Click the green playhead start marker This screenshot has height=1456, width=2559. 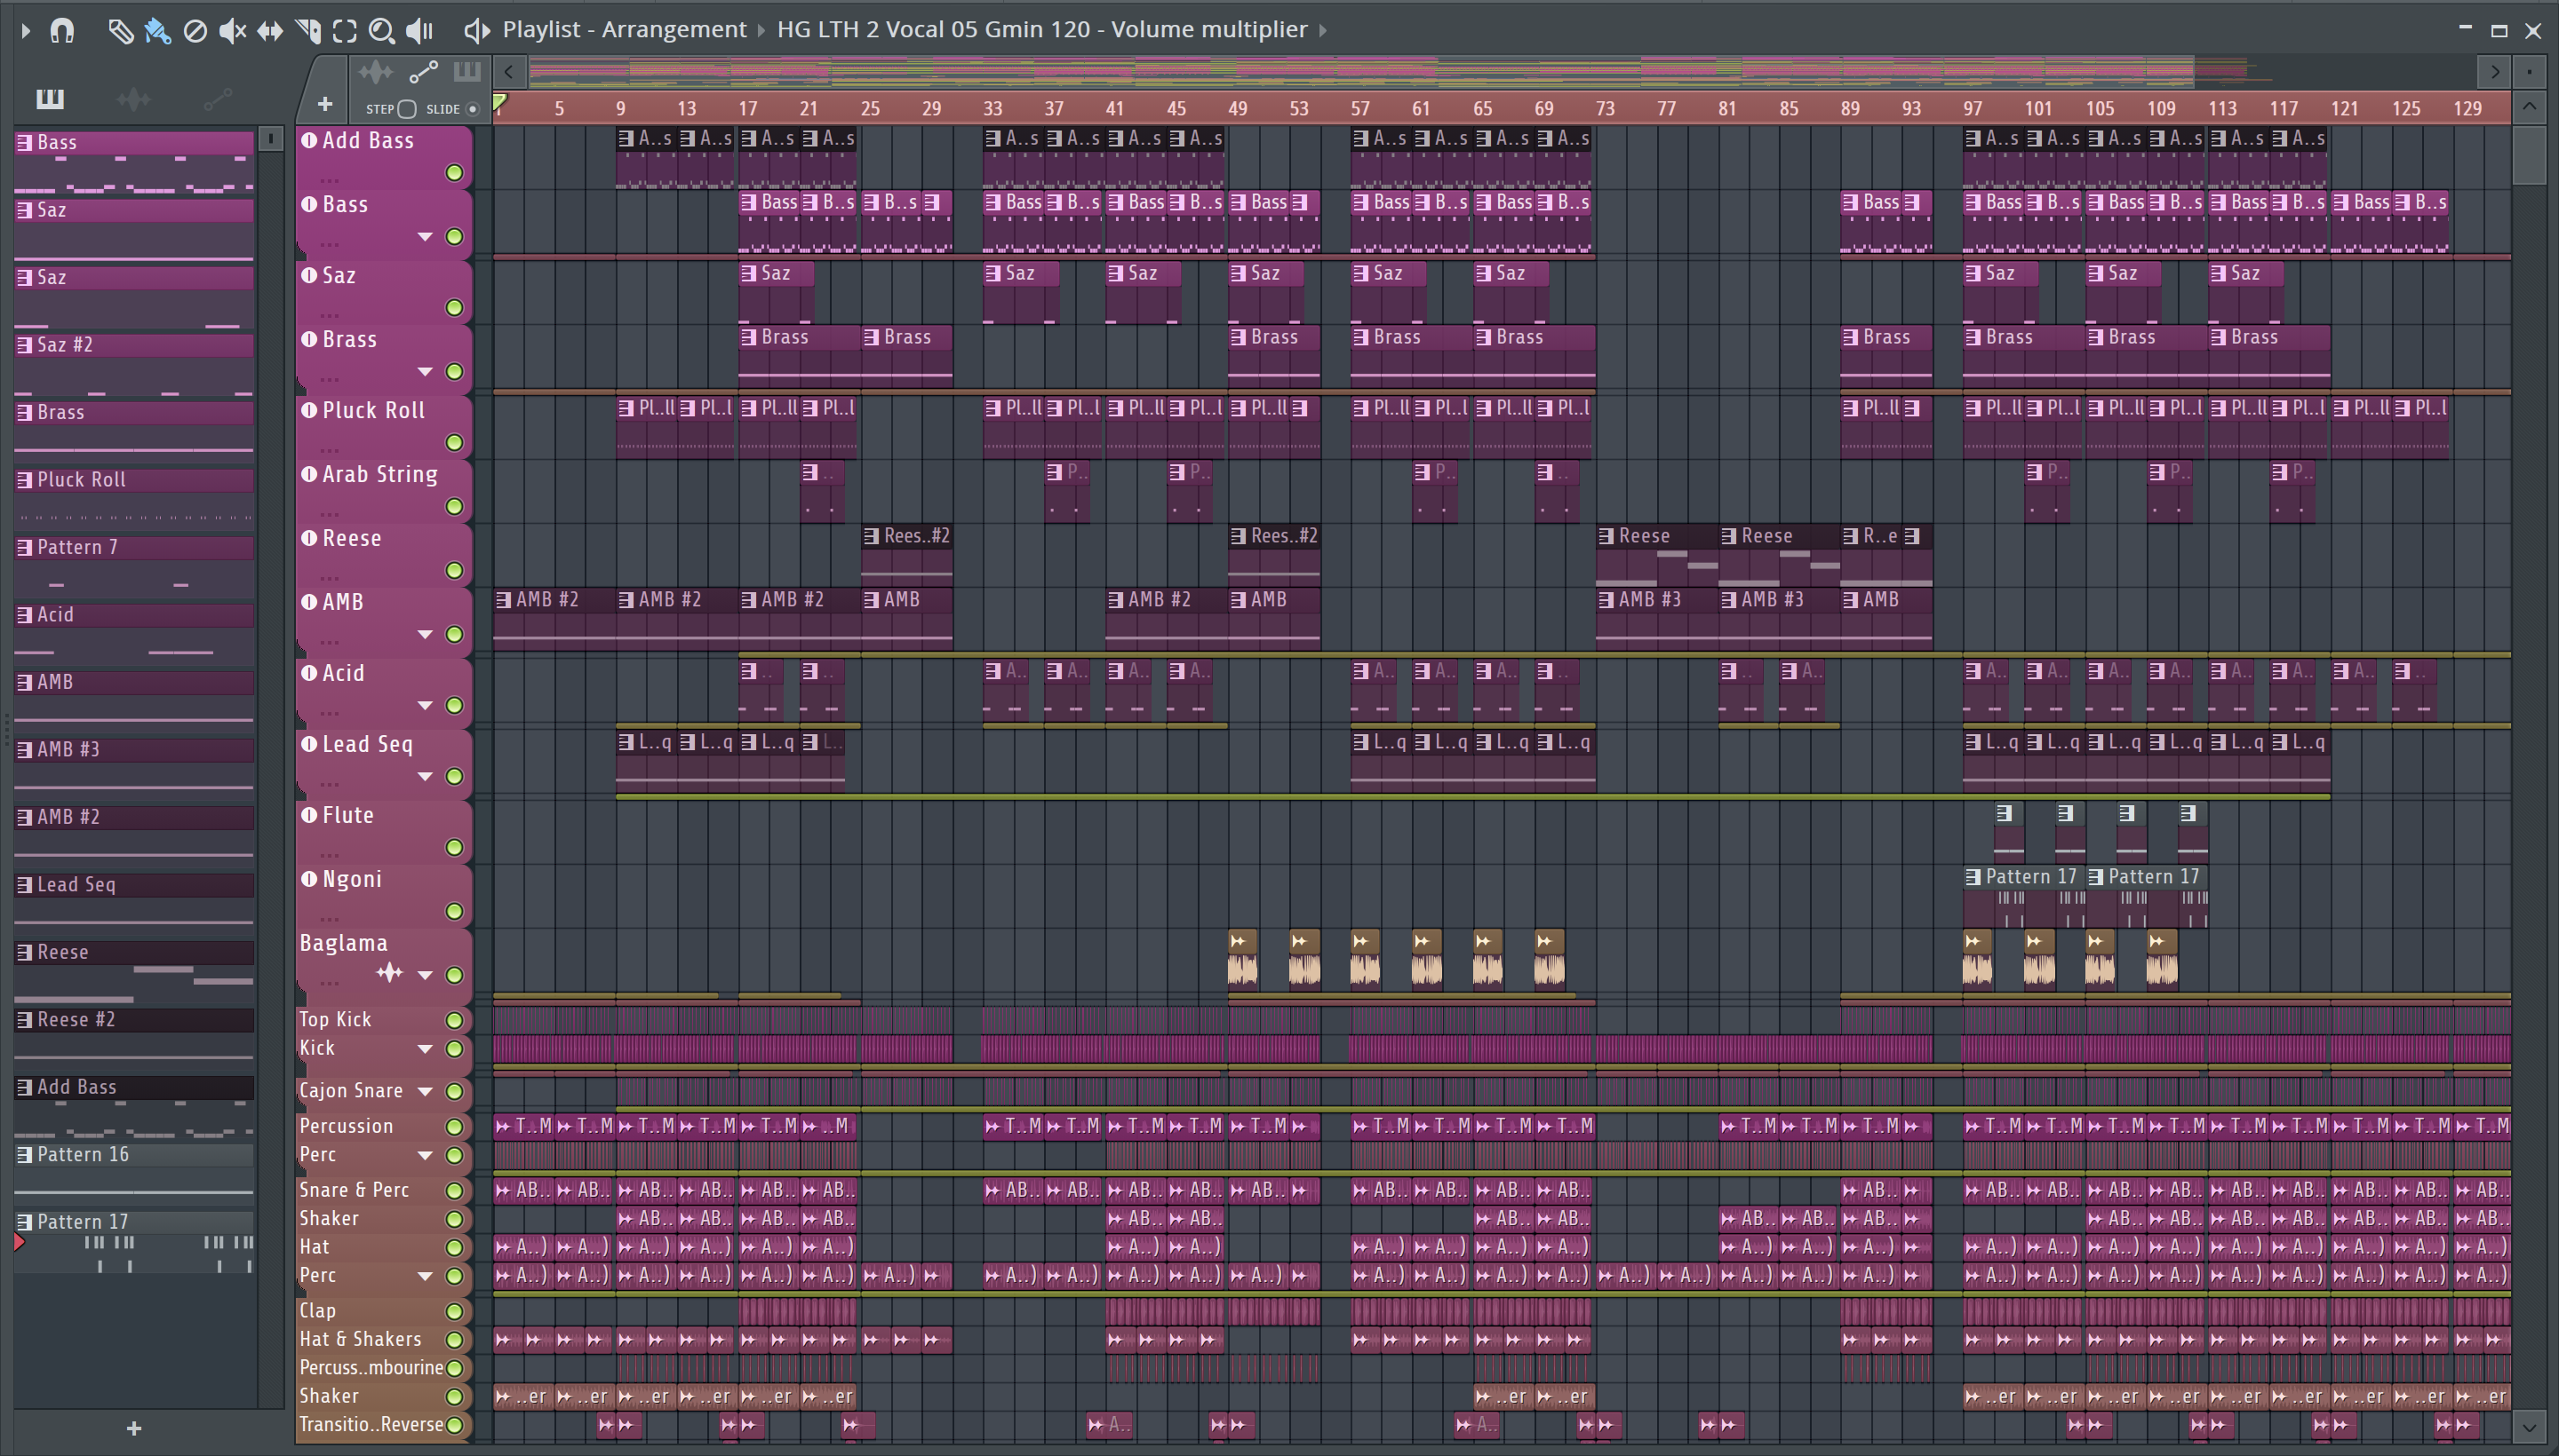(x=500, y=101)
